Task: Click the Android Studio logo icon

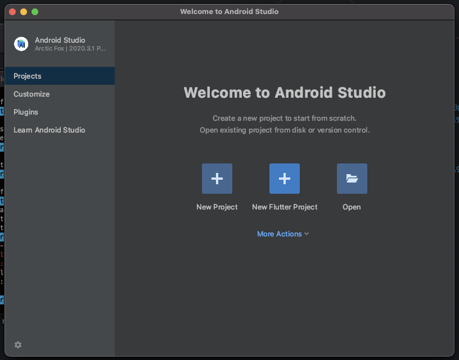Action: (21, 44)
